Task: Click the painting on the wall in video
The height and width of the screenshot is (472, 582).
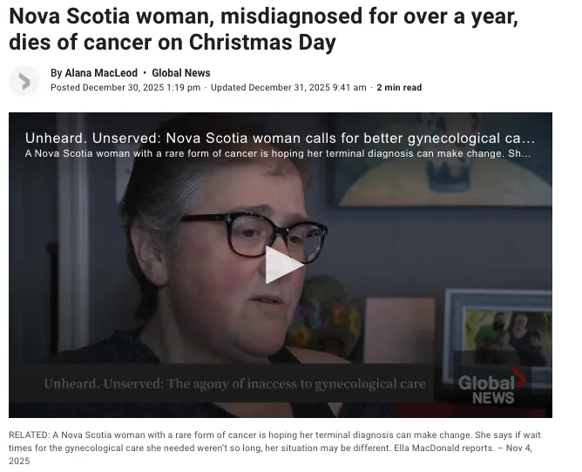Action: (445, 159)
